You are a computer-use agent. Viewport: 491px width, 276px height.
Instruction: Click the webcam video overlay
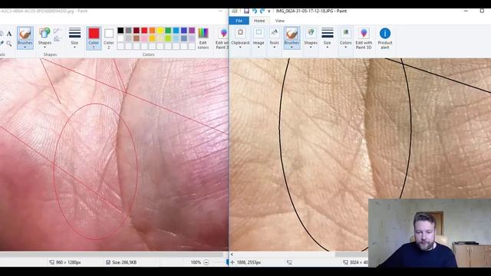(x=430, y=233)
